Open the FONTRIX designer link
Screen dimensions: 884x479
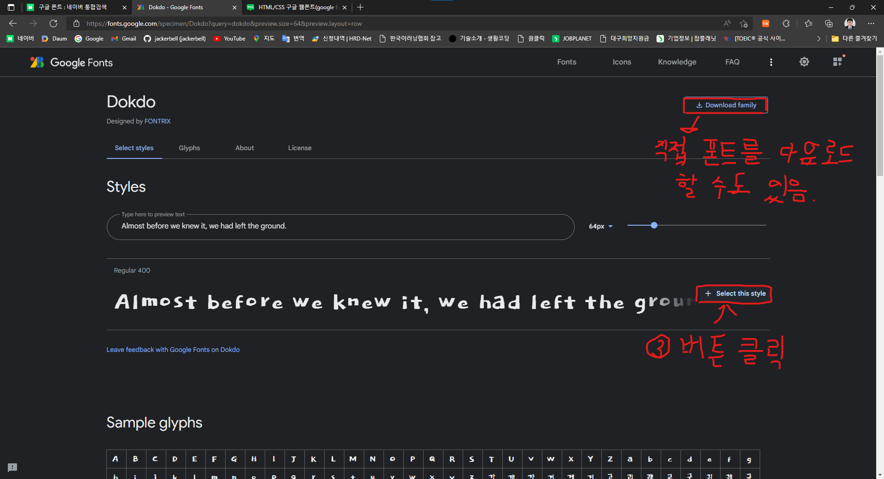[157, 121]
